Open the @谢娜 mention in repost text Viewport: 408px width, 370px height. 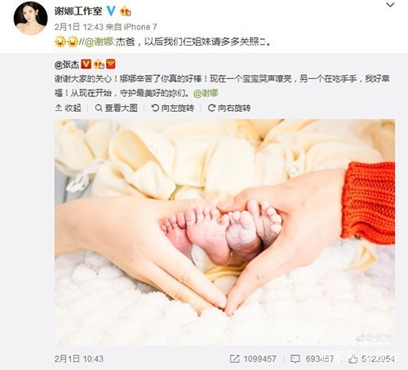[x=99, y=42]
